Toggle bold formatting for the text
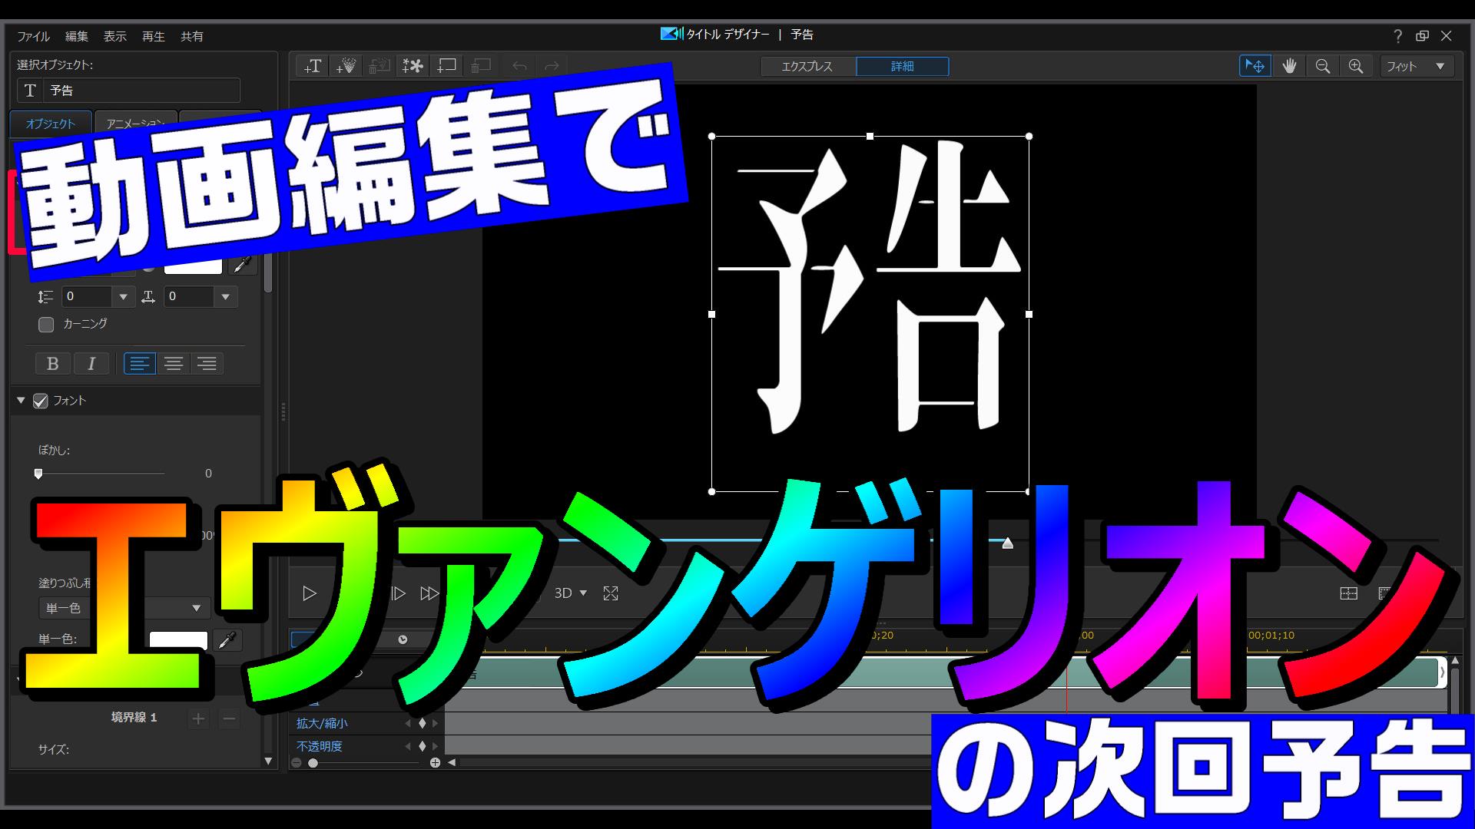1475x829 pixels. [52, 363]
